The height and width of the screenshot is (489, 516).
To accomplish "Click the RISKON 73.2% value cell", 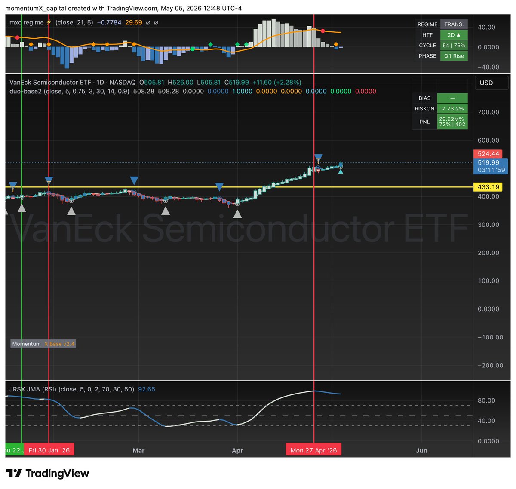I will point(452,109).
